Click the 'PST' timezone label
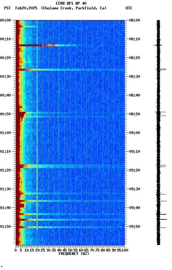The image size is (172, 270). point(7,8)
